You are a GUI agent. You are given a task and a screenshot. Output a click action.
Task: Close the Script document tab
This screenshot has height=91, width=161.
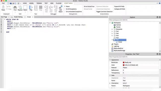tap(33, 17)
